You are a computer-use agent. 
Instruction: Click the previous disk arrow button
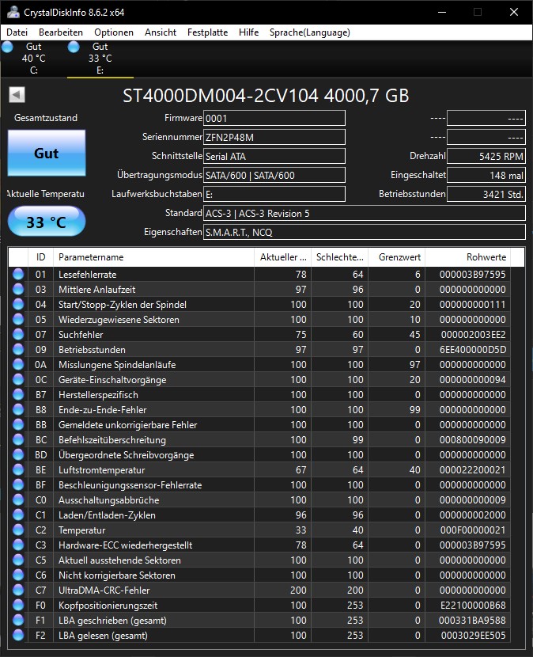(17, 95)
